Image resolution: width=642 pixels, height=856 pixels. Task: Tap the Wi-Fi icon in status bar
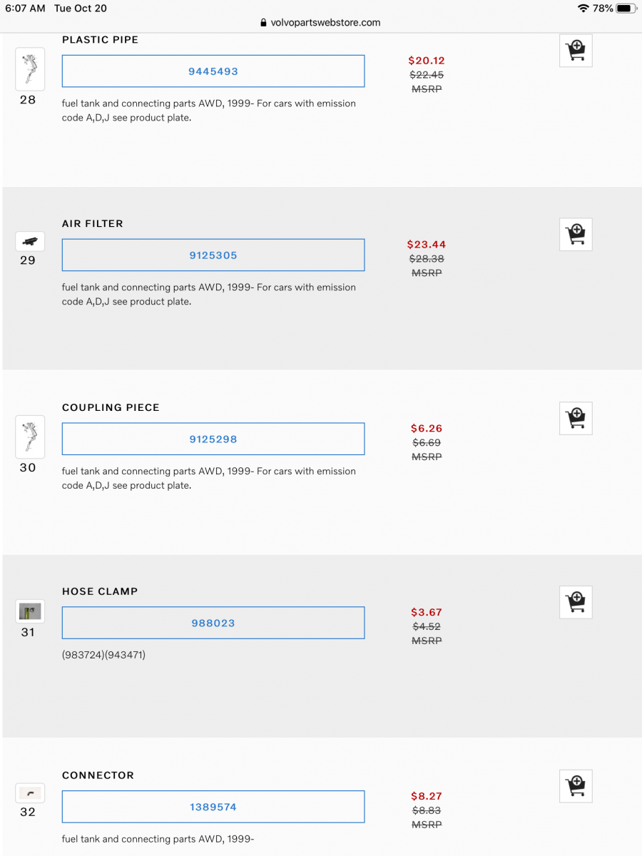coord(583,9)
